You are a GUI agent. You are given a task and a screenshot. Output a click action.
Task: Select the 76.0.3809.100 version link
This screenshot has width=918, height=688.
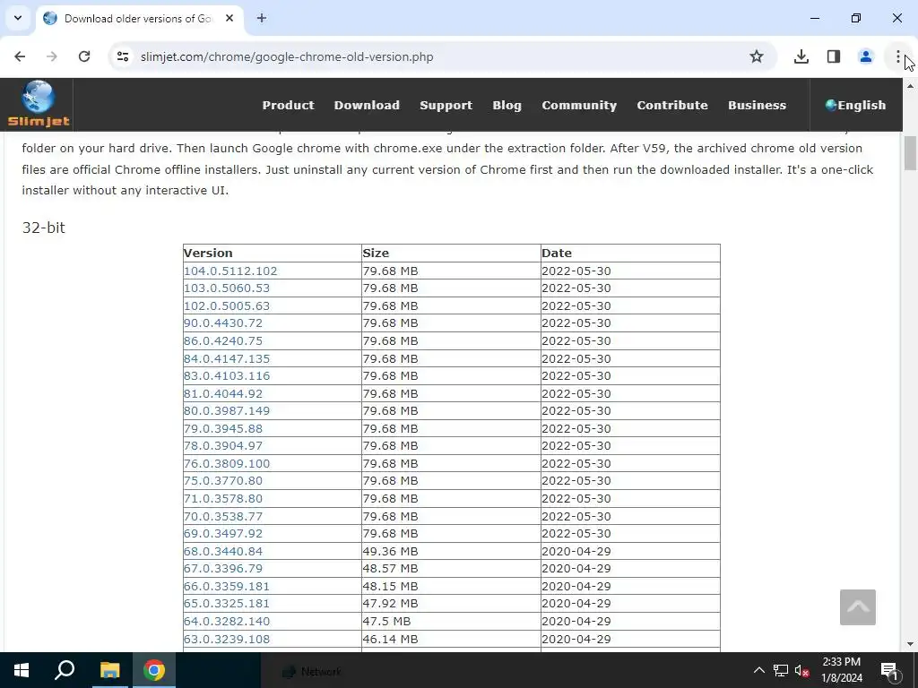pyautogui.click(x=227, y=464)
